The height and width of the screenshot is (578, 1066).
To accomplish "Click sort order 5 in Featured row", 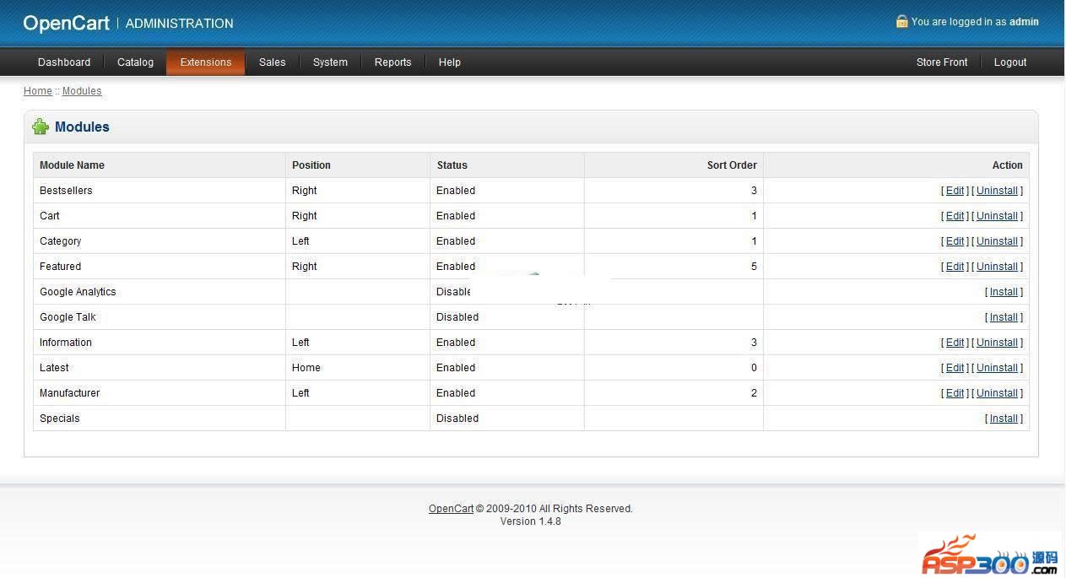I will (754, 267).
